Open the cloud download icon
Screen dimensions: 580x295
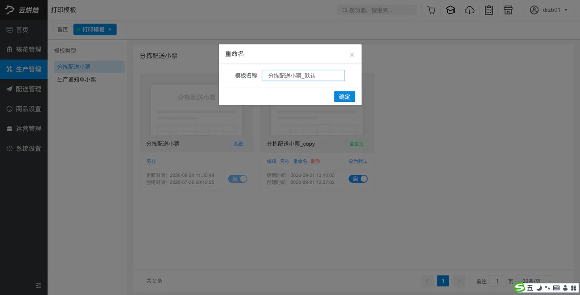point(470,10)
